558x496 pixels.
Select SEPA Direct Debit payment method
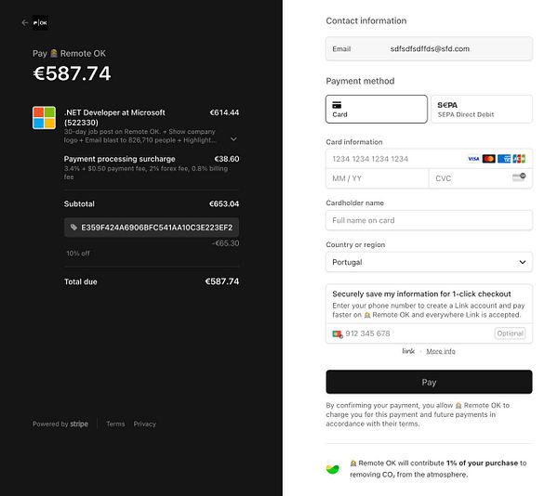pyautogui.click(x=482, y=109)
